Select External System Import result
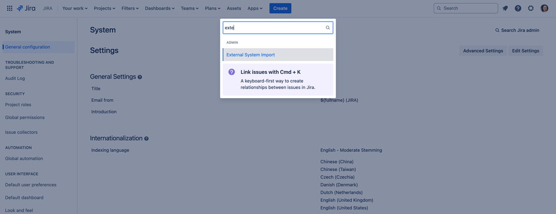 tap(278, 55)
